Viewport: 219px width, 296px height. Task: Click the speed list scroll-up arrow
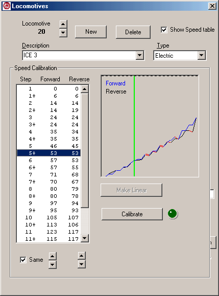coord(85,89)
